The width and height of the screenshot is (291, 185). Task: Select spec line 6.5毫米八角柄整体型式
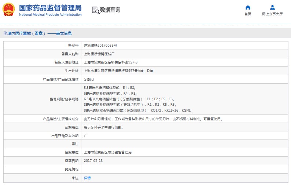click(129, 99)
